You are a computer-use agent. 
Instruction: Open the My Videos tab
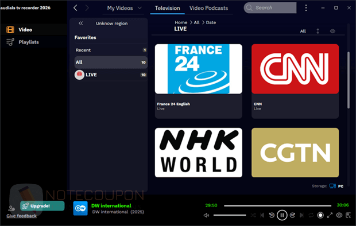tap(120, 8)
